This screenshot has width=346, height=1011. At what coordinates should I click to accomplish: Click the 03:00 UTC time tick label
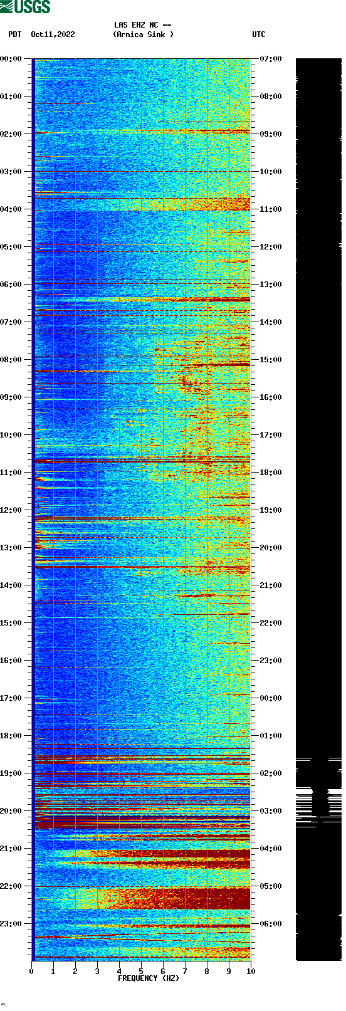point(271,811)
